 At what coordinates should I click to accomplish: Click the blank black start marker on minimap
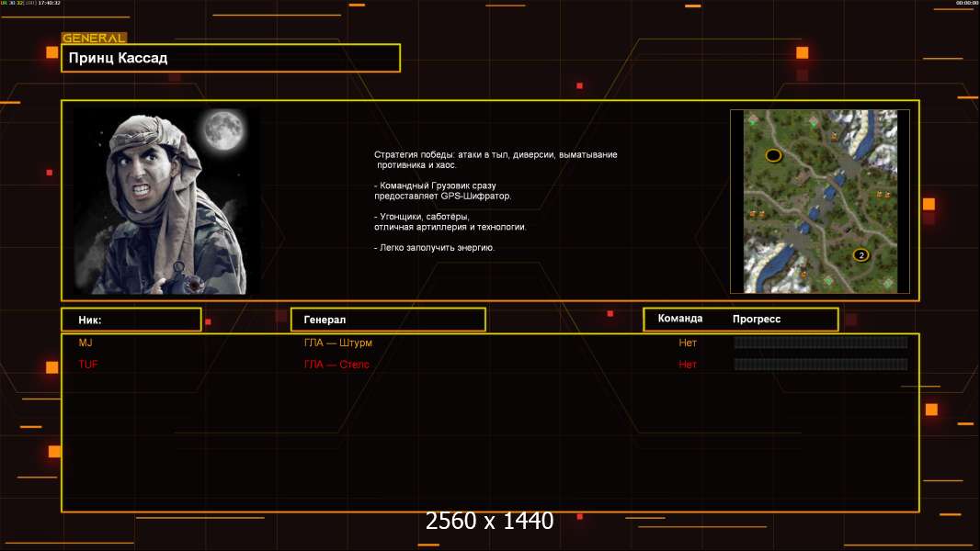pos(774,155)
